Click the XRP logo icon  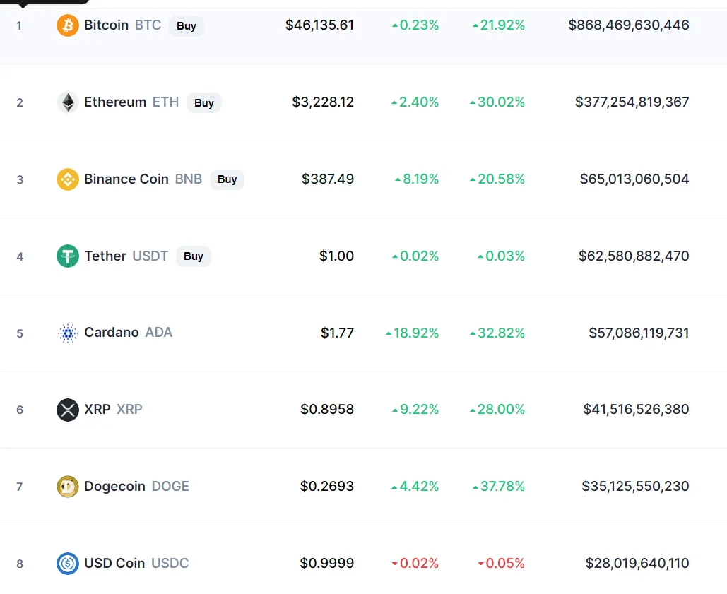(x=68, y=410)
